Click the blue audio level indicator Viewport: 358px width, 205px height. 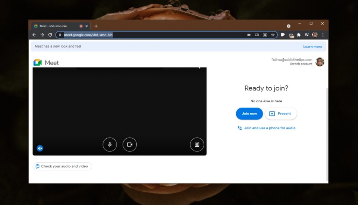(40, 148)
